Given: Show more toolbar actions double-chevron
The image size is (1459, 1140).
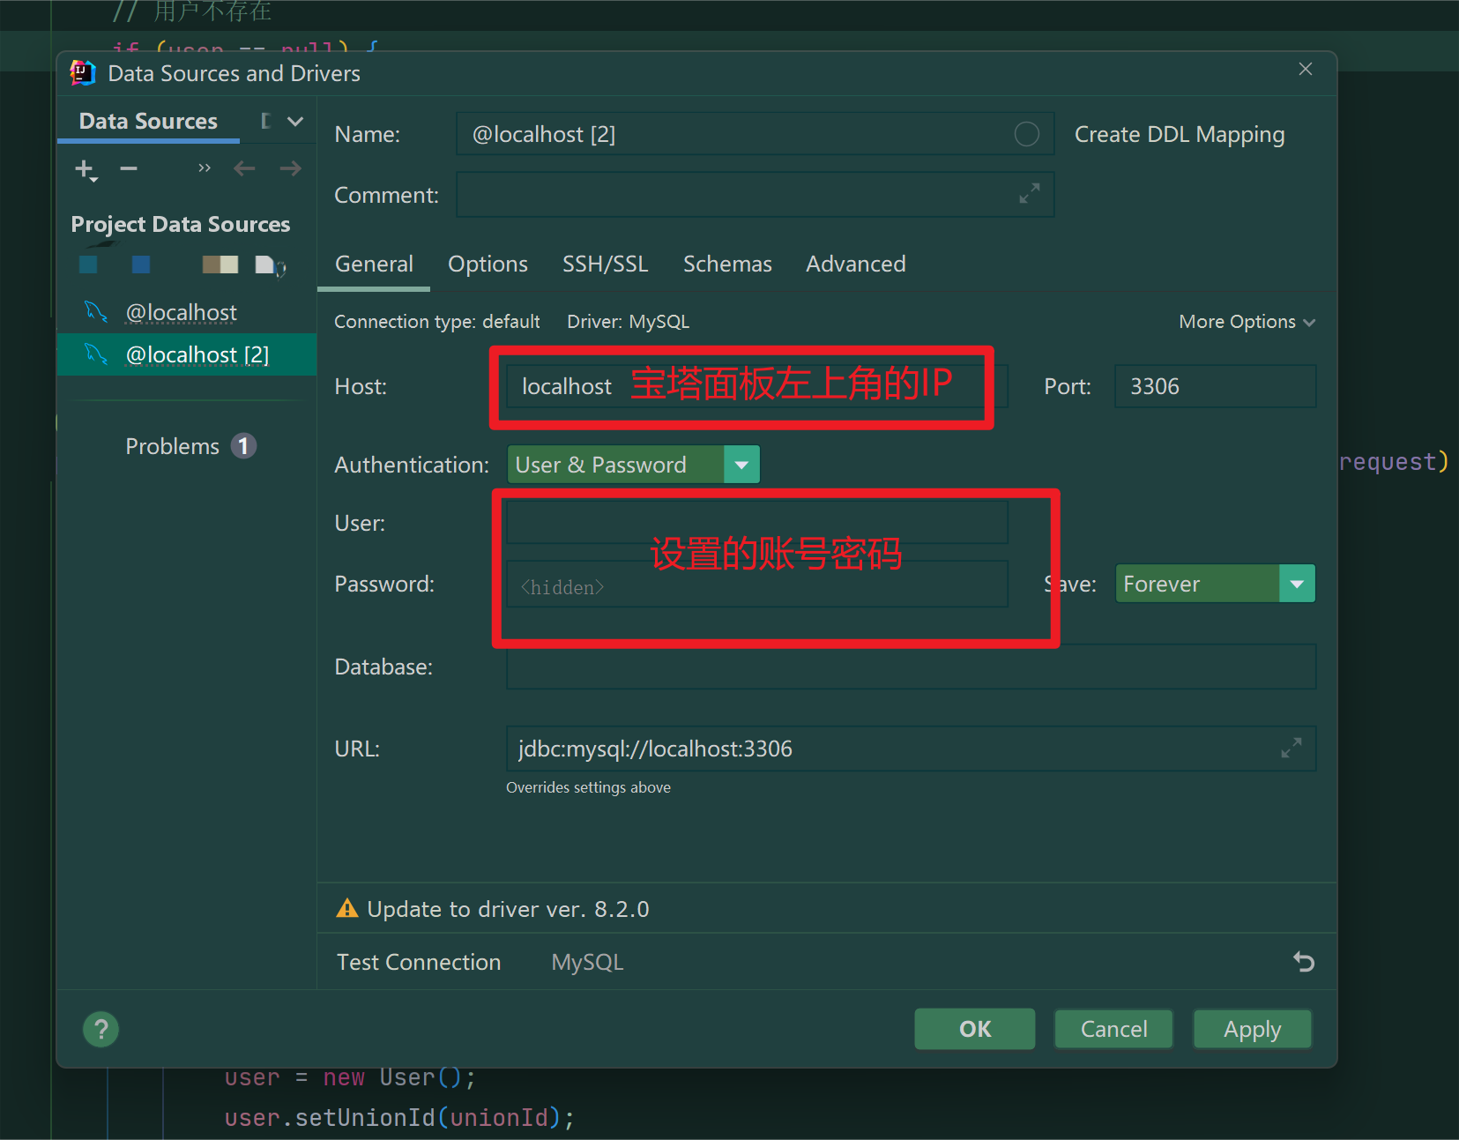Looking at the screenshot, I should point(205,168).
